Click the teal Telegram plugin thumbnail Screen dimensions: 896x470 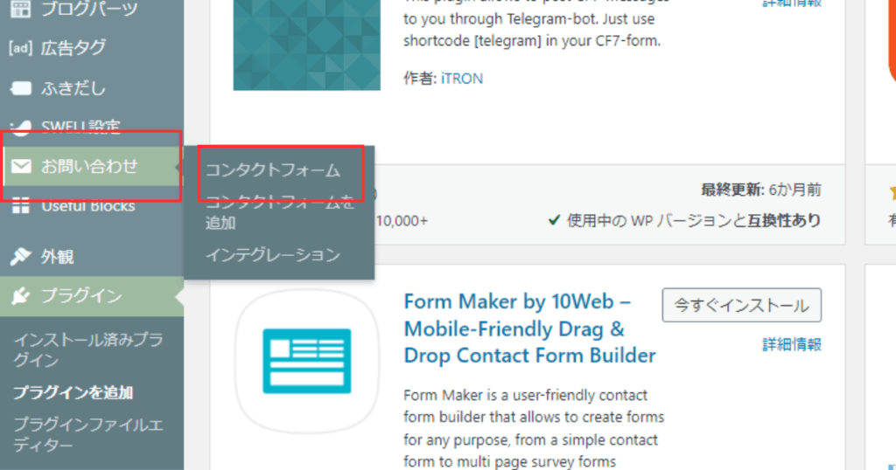(307, 45)
